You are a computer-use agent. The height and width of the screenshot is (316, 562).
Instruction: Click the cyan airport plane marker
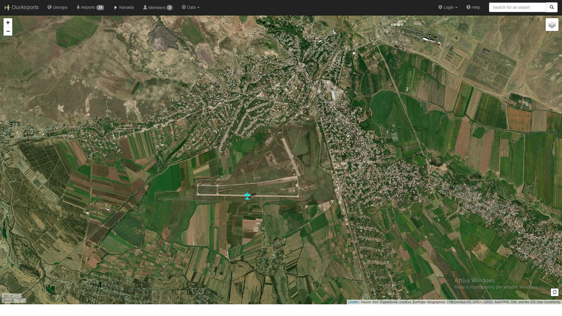point(247,196)
